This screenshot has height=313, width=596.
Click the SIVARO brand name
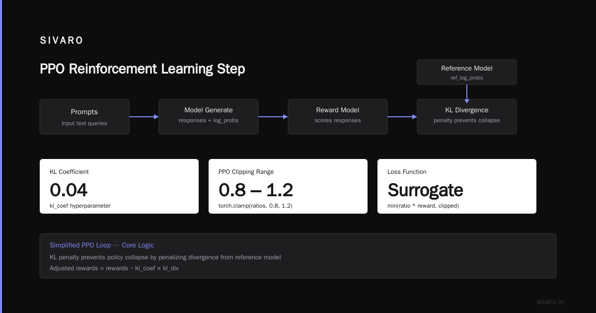point(62,41)
